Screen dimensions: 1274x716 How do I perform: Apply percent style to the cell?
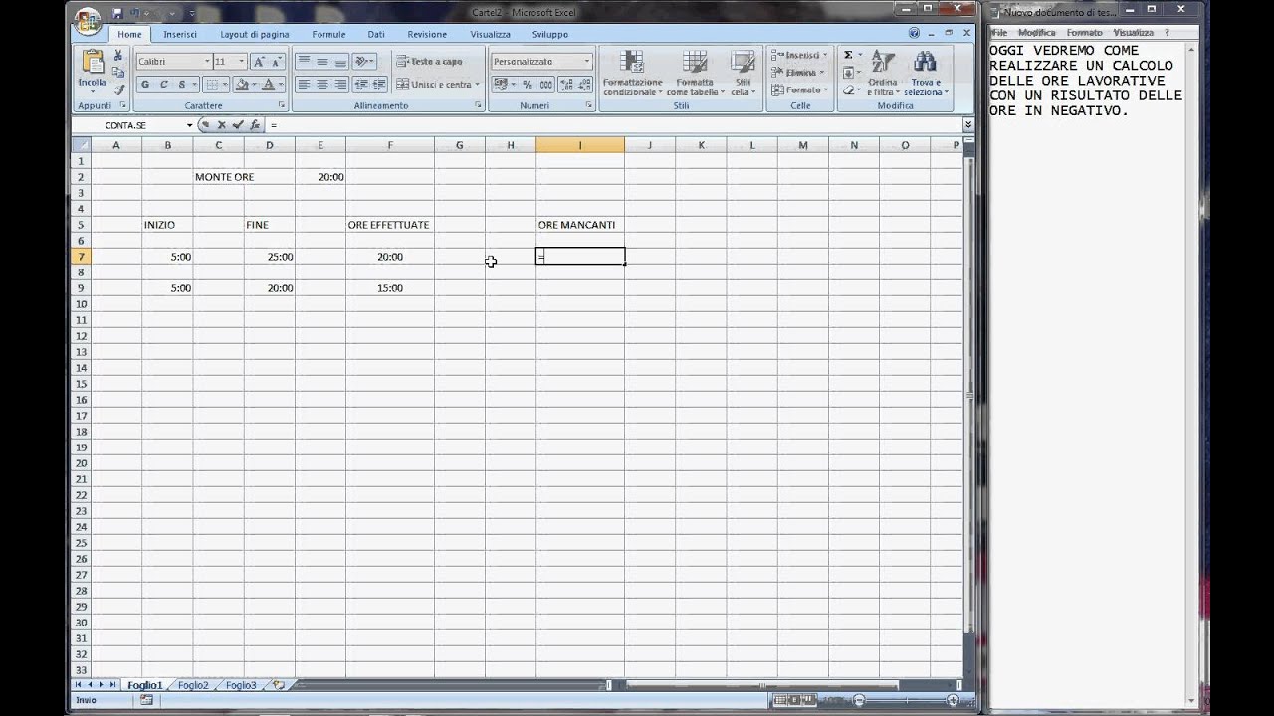(528, 85)
